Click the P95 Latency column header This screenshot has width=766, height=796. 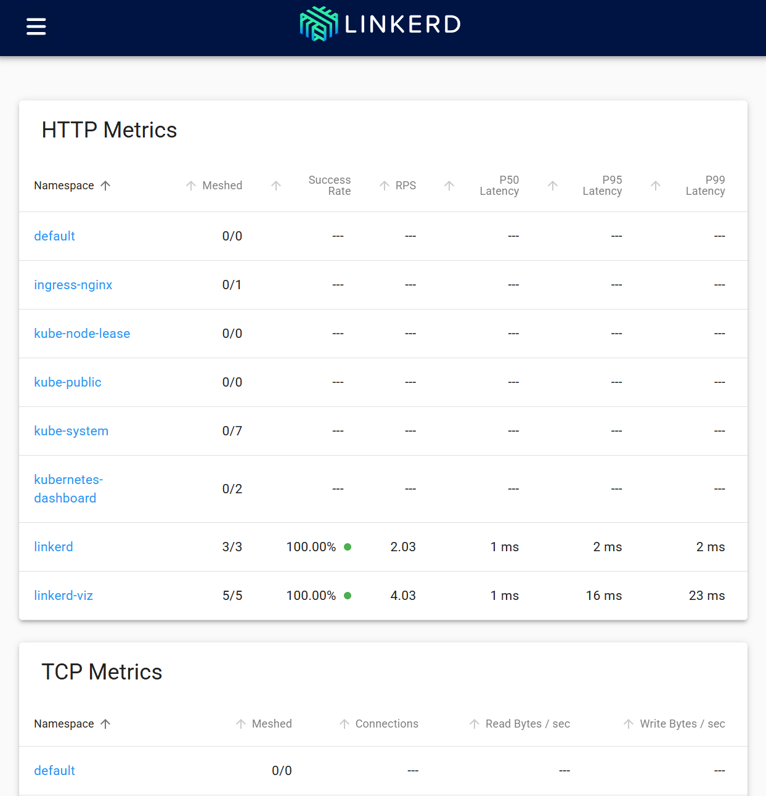tap(602, 186)
